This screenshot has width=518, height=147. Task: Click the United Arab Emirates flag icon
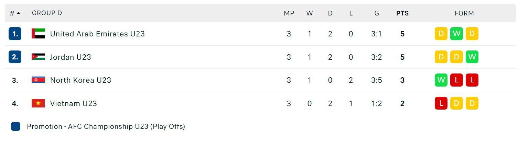tap(38, 34)
